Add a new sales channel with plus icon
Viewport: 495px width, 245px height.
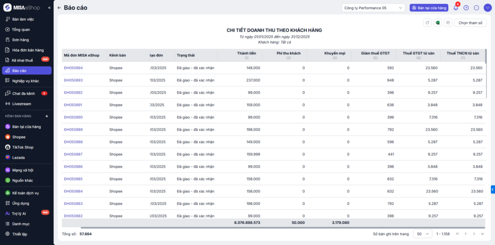[47, 116]
